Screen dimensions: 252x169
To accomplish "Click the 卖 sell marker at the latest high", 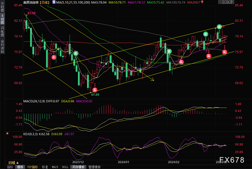I will (219, 27).
